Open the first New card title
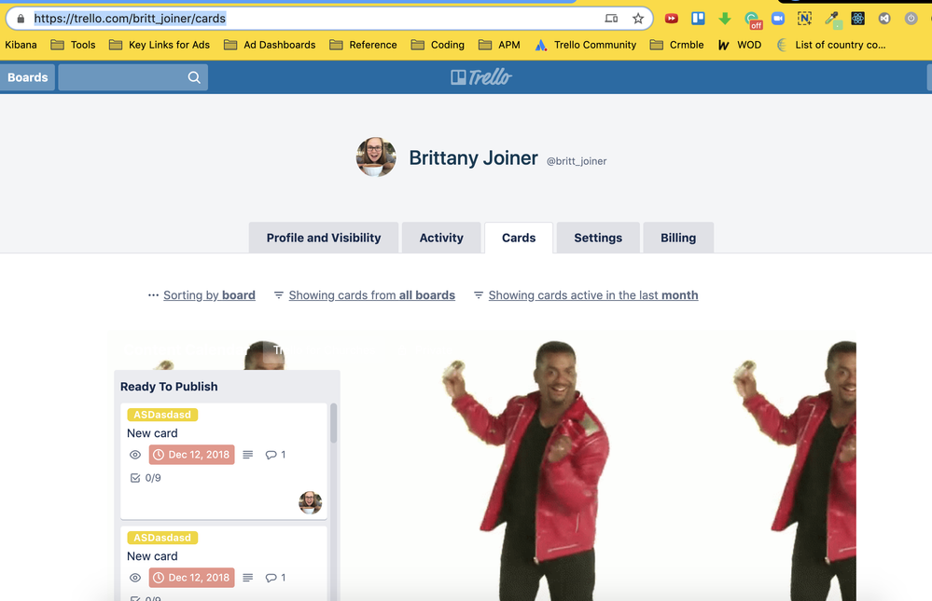The height and width of the screenshot is (601, 932). (x=152, y=433)
